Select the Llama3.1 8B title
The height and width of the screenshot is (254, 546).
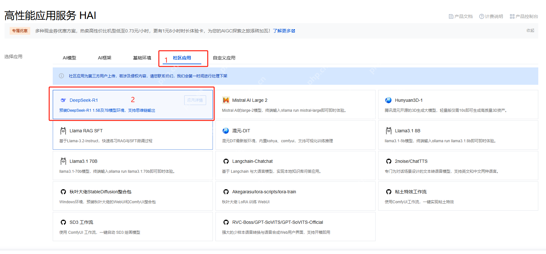click(407, 131)
